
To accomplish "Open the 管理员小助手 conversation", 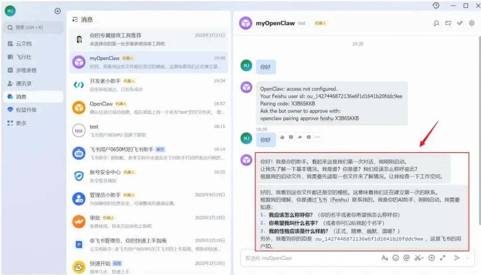I will (x=149, y=199).
